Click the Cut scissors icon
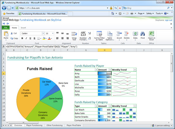Screen dimensions: 175x129 click(x=12, y=33)
